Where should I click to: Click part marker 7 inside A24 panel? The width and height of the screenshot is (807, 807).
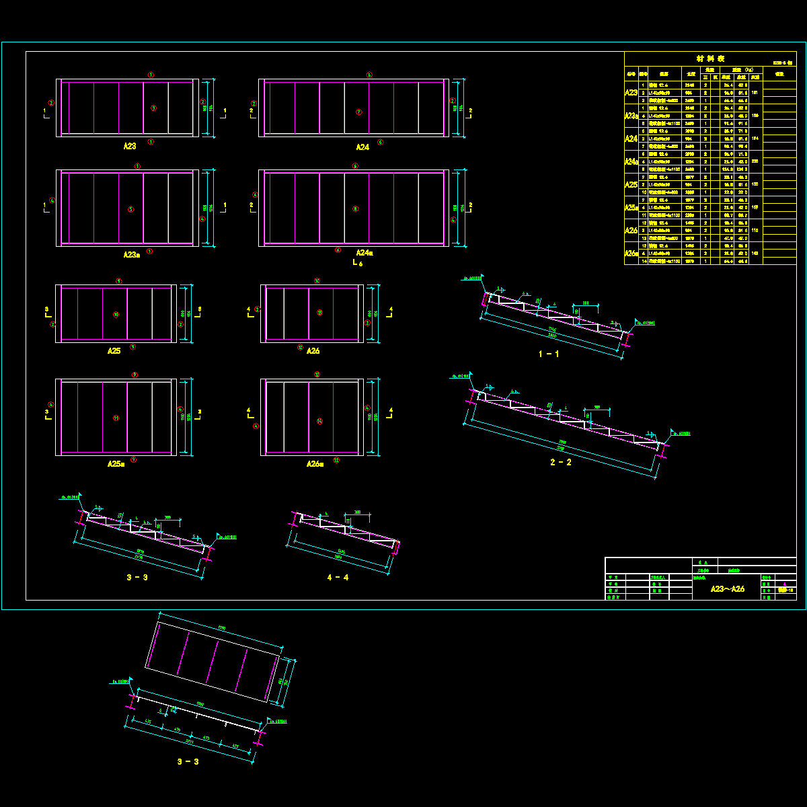point(358,112)
